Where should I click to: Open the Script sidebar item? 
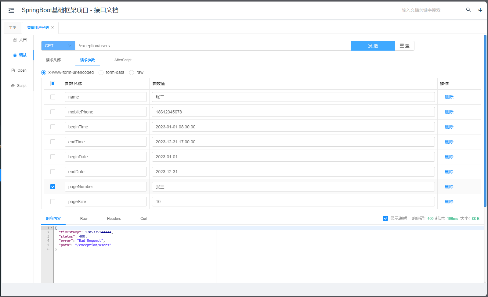(x=19, y=86)
